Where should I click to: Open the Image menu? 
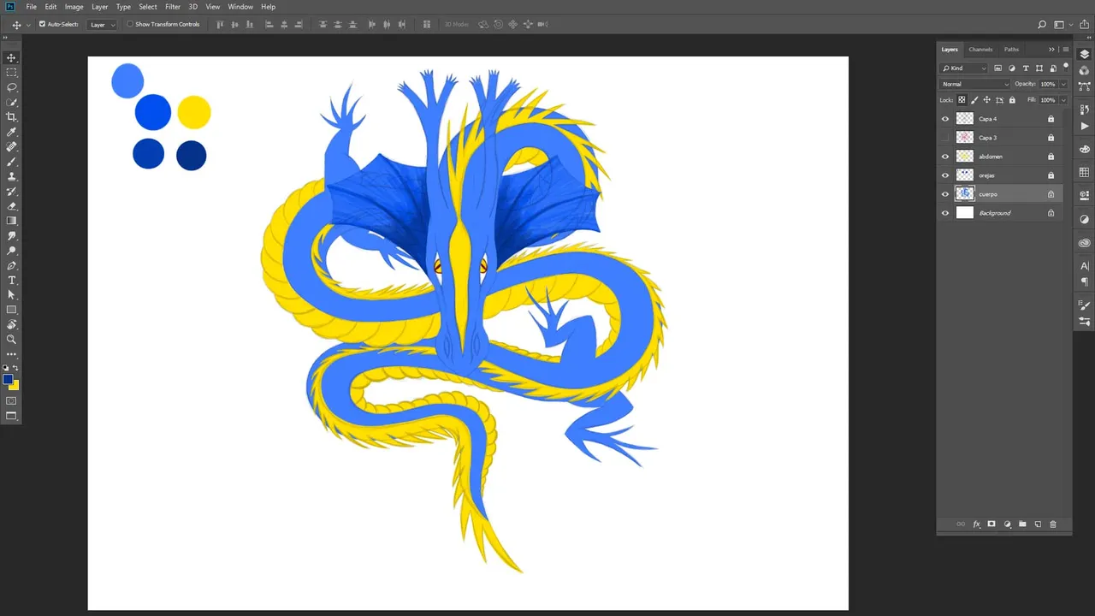(x=74, y=7)
